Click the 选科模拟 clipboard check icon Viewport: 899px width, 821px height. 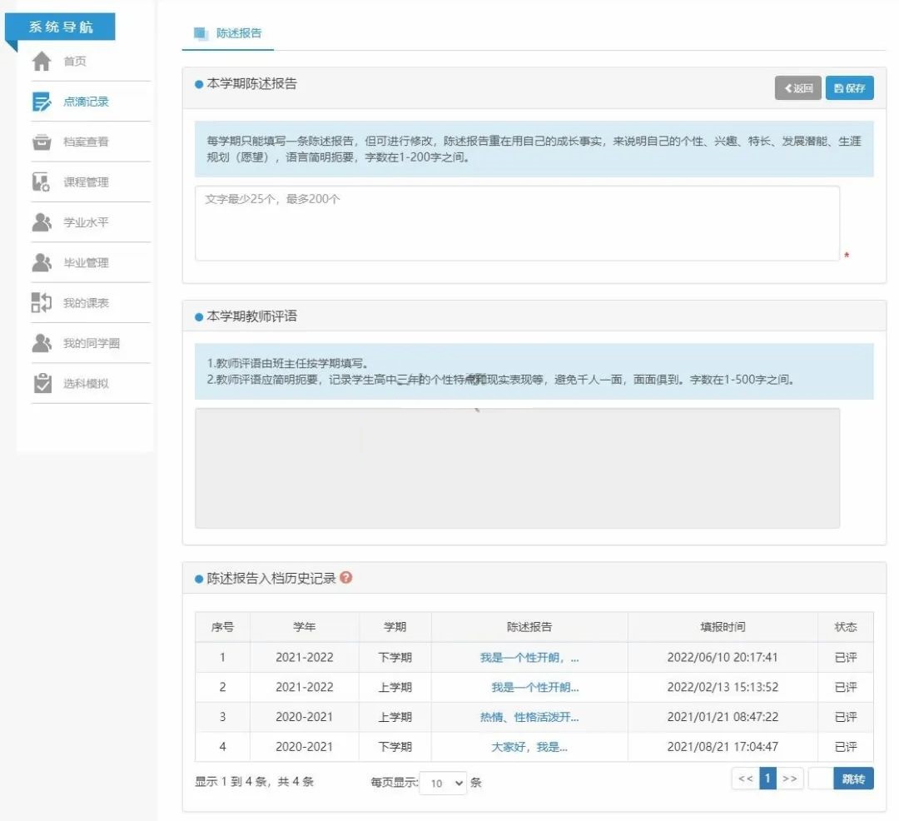(42, 383)
